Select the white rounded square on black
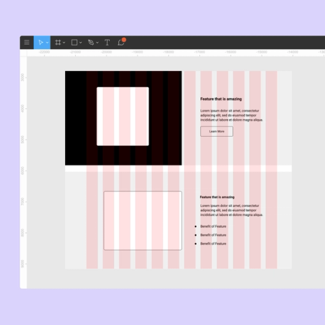 [x=123, y=116]
